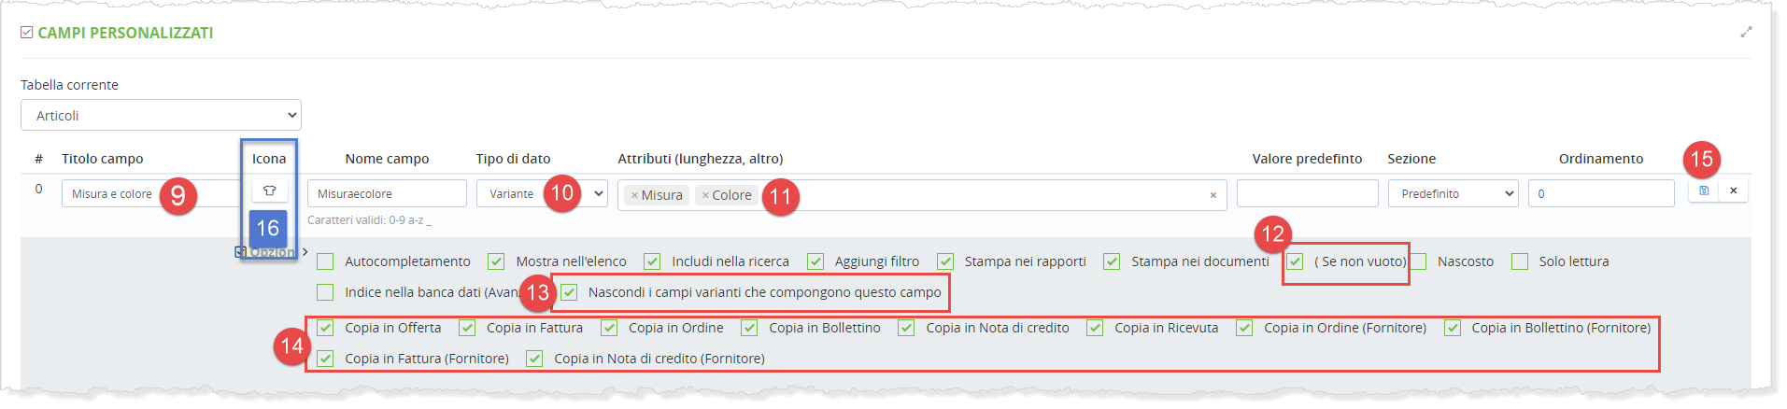
Task: Uncheck Mostra nell'elenco option
Action: (496, 261)
